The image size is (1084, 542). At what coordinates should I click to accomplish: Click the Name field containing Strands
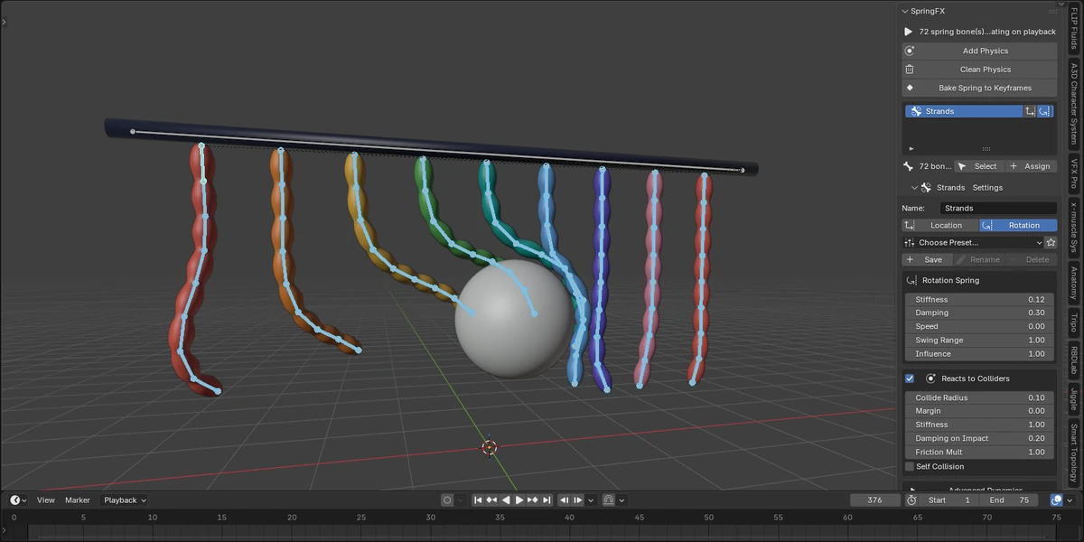998,208
